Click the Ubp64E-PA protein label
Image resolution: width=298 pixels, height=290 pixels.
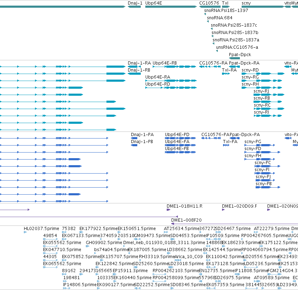tap(177, 142)
